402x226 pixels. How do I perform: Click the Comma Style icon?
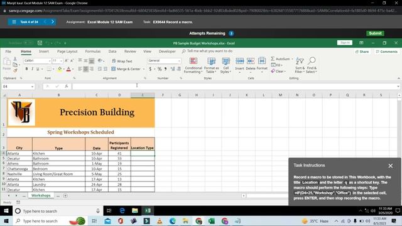166,69
